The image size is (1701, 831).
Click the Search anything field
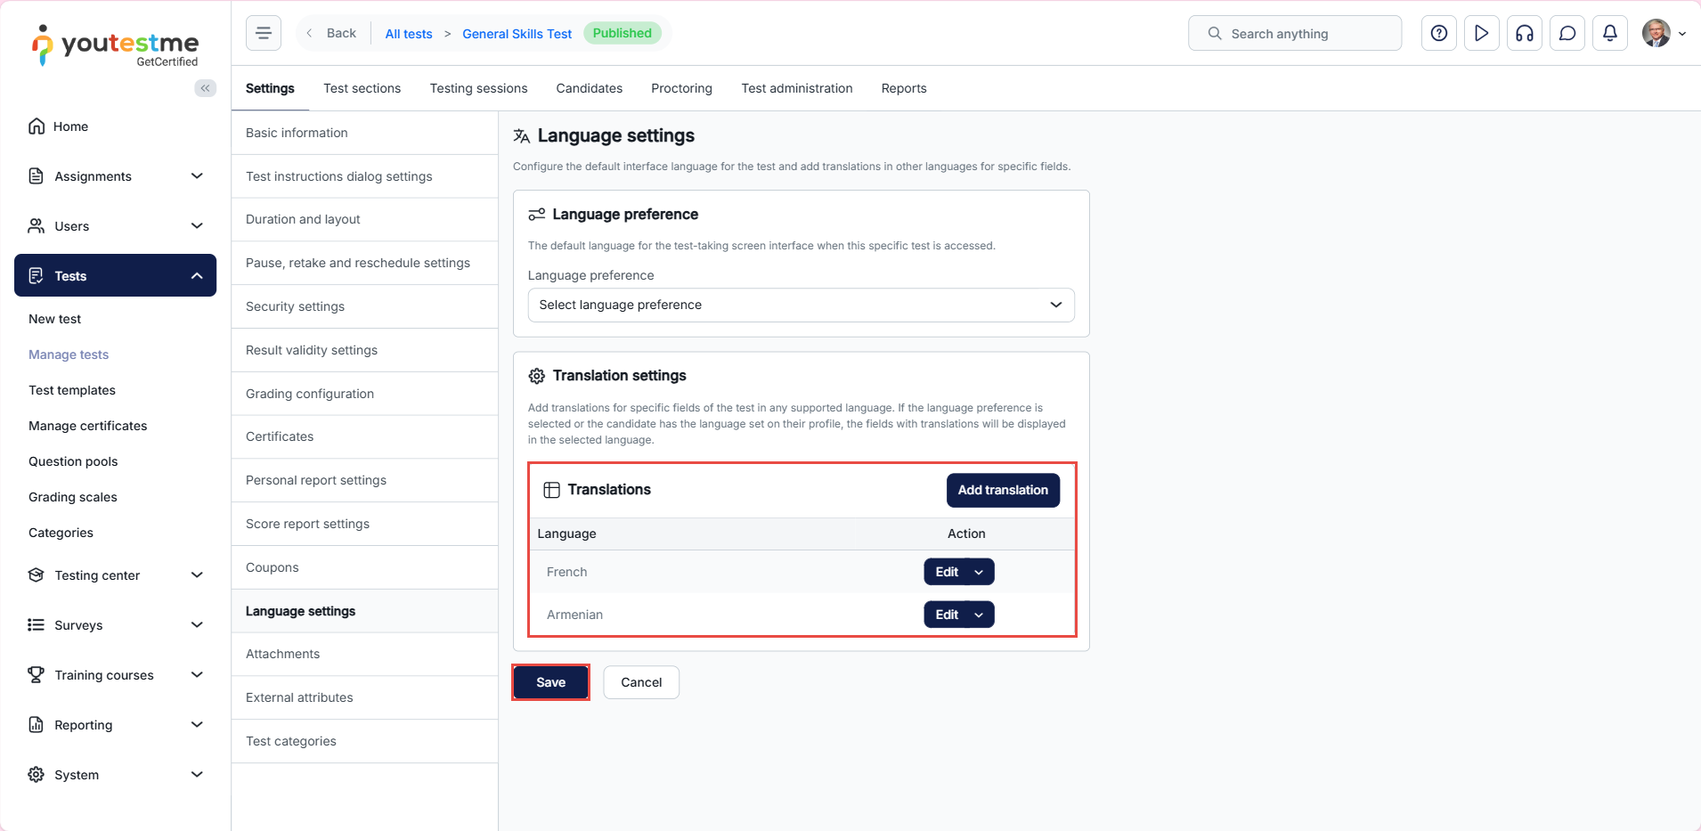pos(1294,34)
